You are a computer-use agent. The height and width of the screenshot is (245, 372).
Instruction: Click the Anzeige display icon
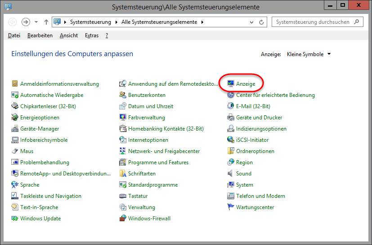pyautogui.click(x=231, y=83)
